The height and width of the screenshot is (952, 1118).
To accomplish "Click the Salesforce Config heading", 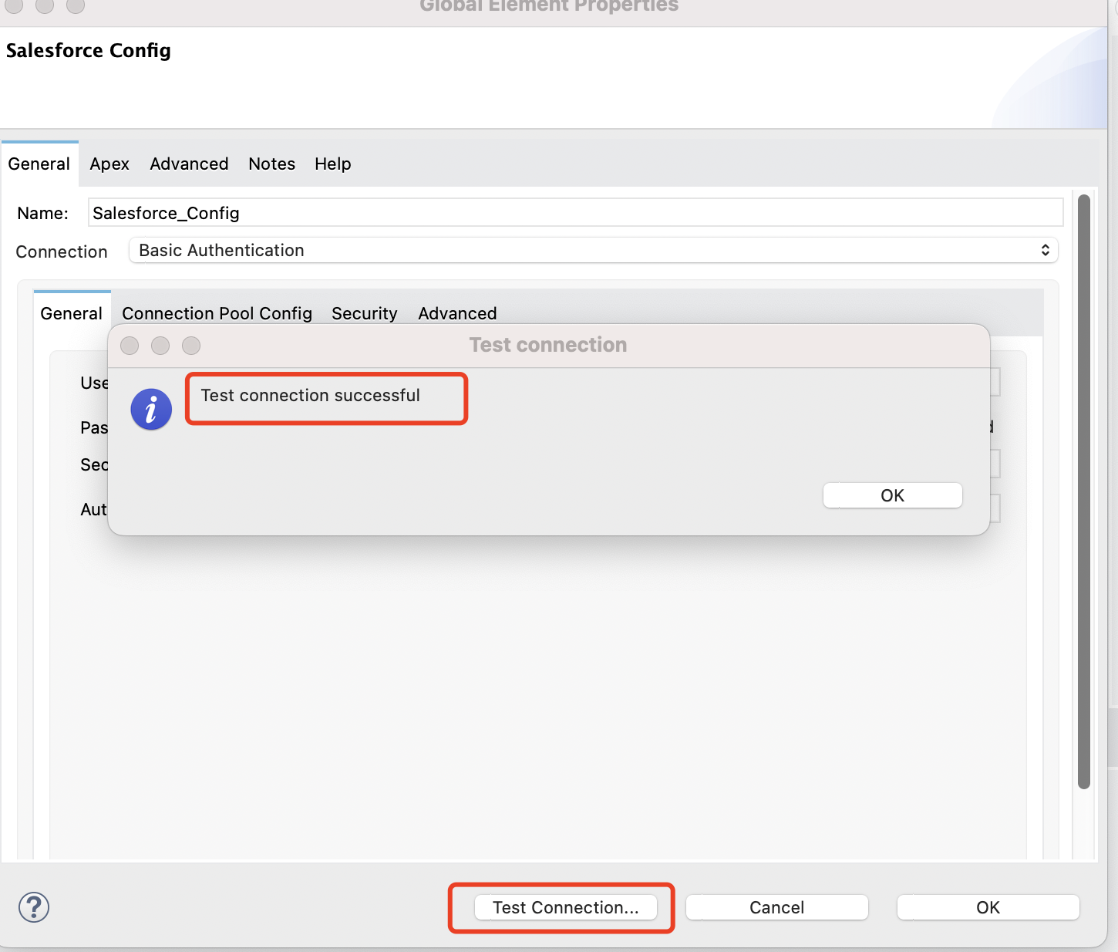I will point(89,51).
